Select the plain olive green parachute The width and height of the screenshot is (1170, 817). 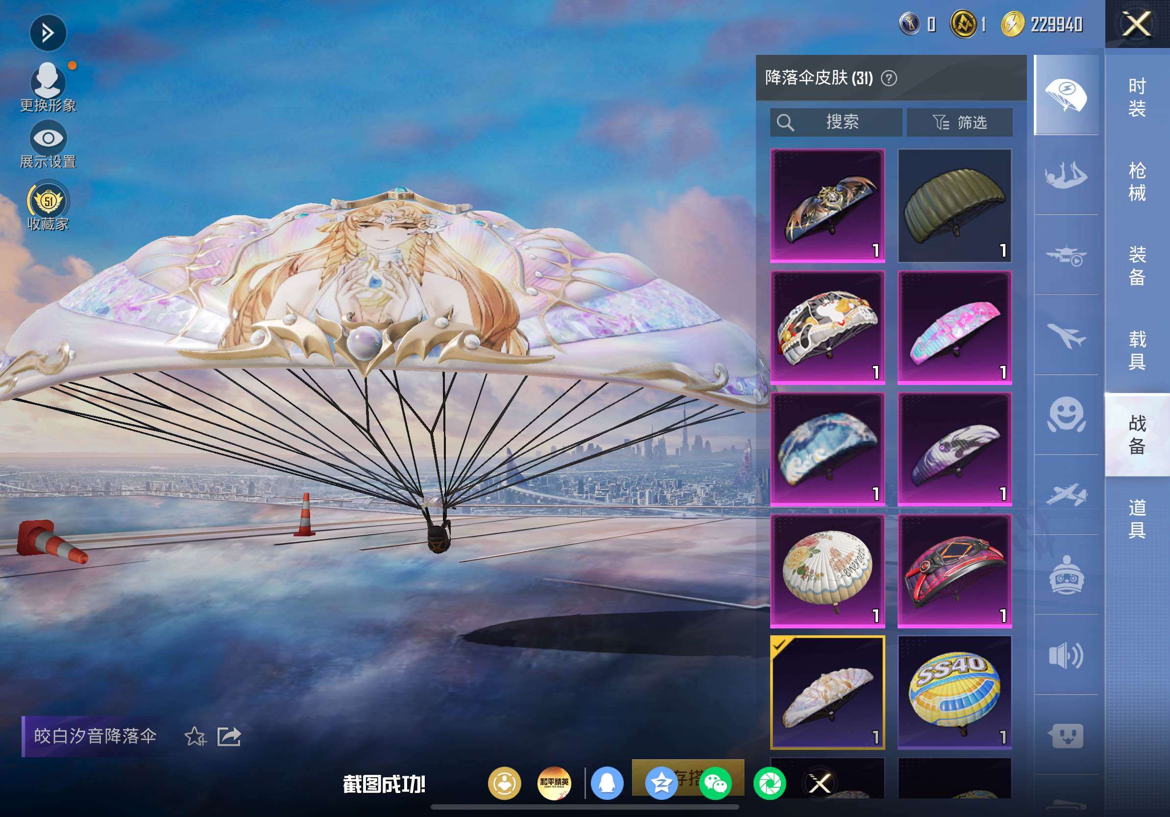[954, 206]
